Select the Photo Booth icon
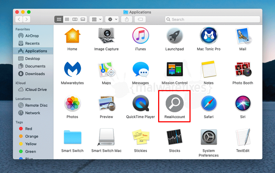275x173 pixels. coord(243,69)
